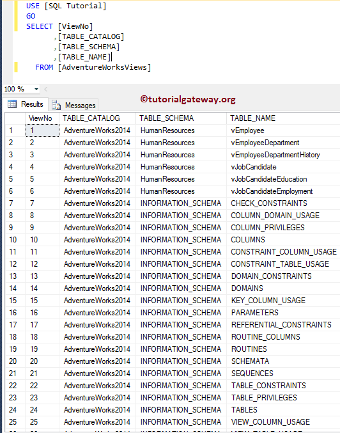Select the CHECK_CONSTRAINTS cell
340x433 pixels.
pyautogui.click(x=283, y=203)
